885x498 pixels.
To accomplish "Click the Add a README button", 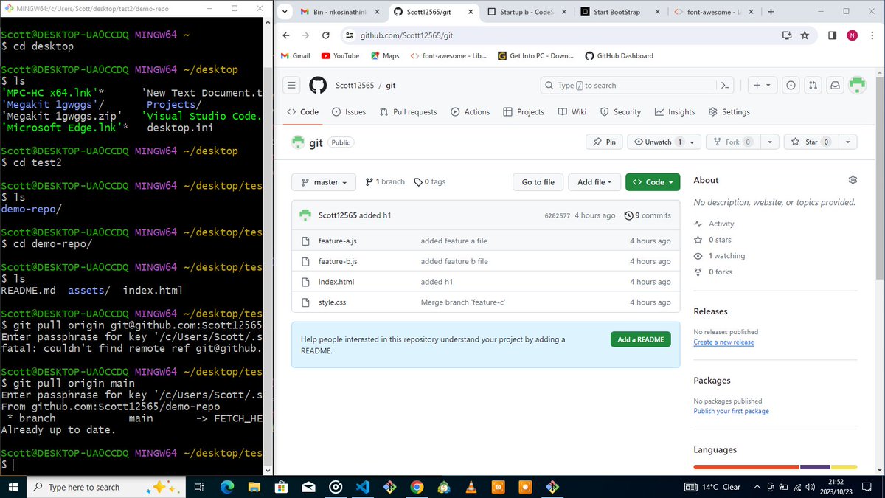I will pyautogui.click(x=641, y=339).
